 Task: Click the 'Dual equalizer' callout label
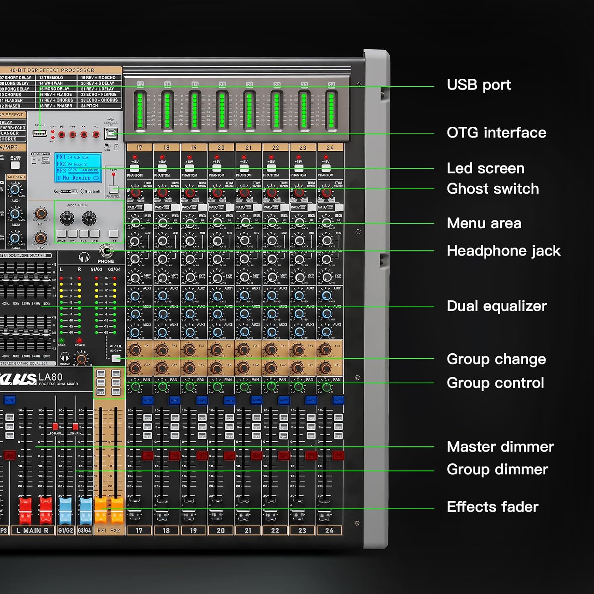[x=497, y=306]
